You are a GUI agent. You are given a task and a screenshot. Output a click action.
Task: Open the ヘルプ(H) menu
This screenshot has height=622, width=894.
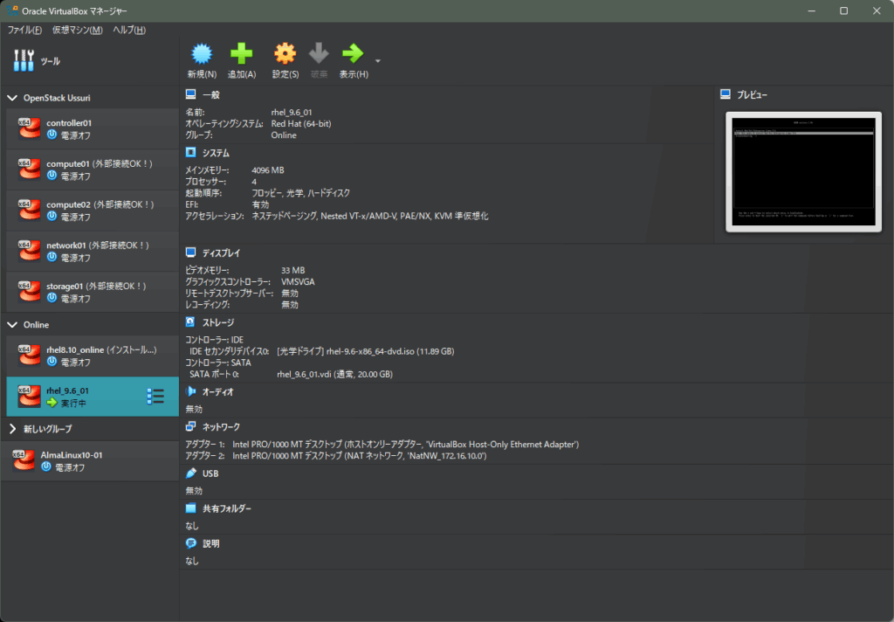click(129, 30)
